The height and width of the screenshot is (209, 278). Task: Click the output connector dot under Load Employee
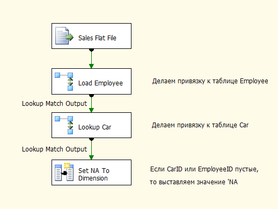(x=91, y=96)
